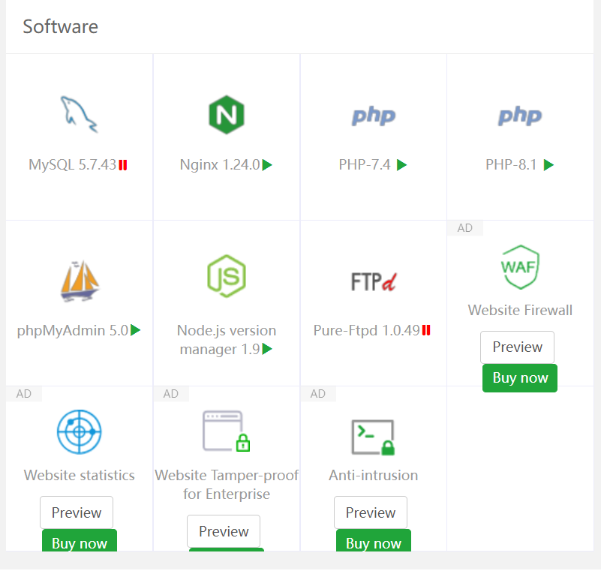
Task: Open MySQL 5.7.43 settings link
Action: click(73, 165)
